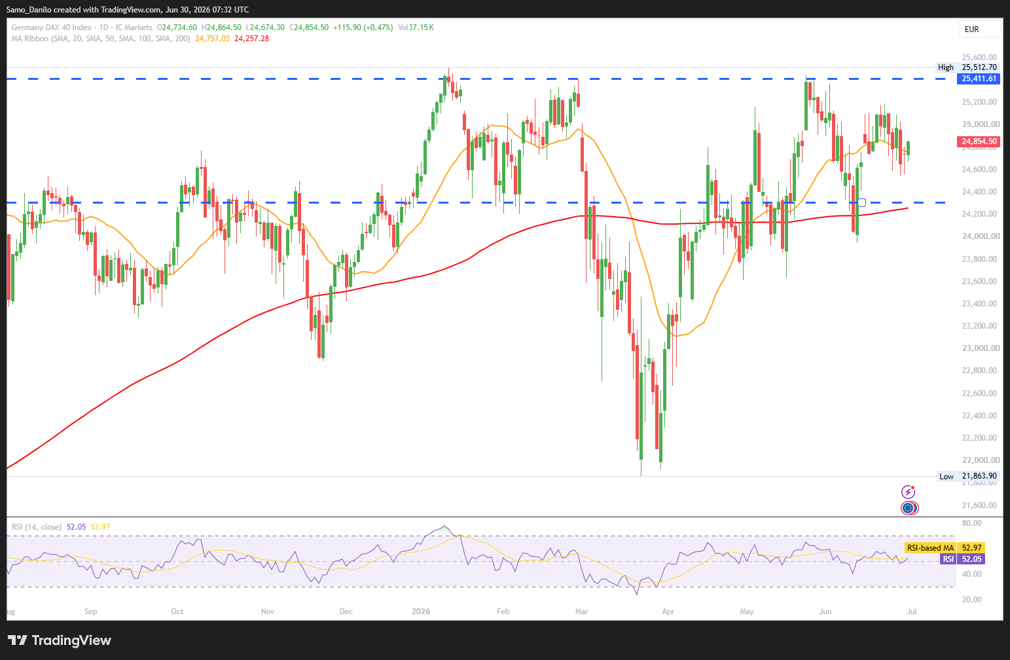
Task: Open the EUR currency selector
Action: click(x=980, y=29)
